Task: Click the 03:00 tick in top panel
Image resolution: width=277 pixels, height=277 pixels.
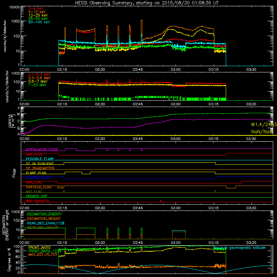Action: point(176,70)
